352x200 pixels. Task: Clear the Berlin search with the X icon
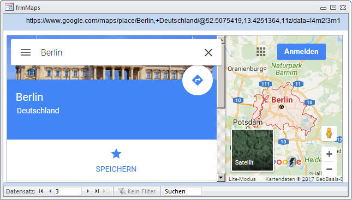[208, 53]
